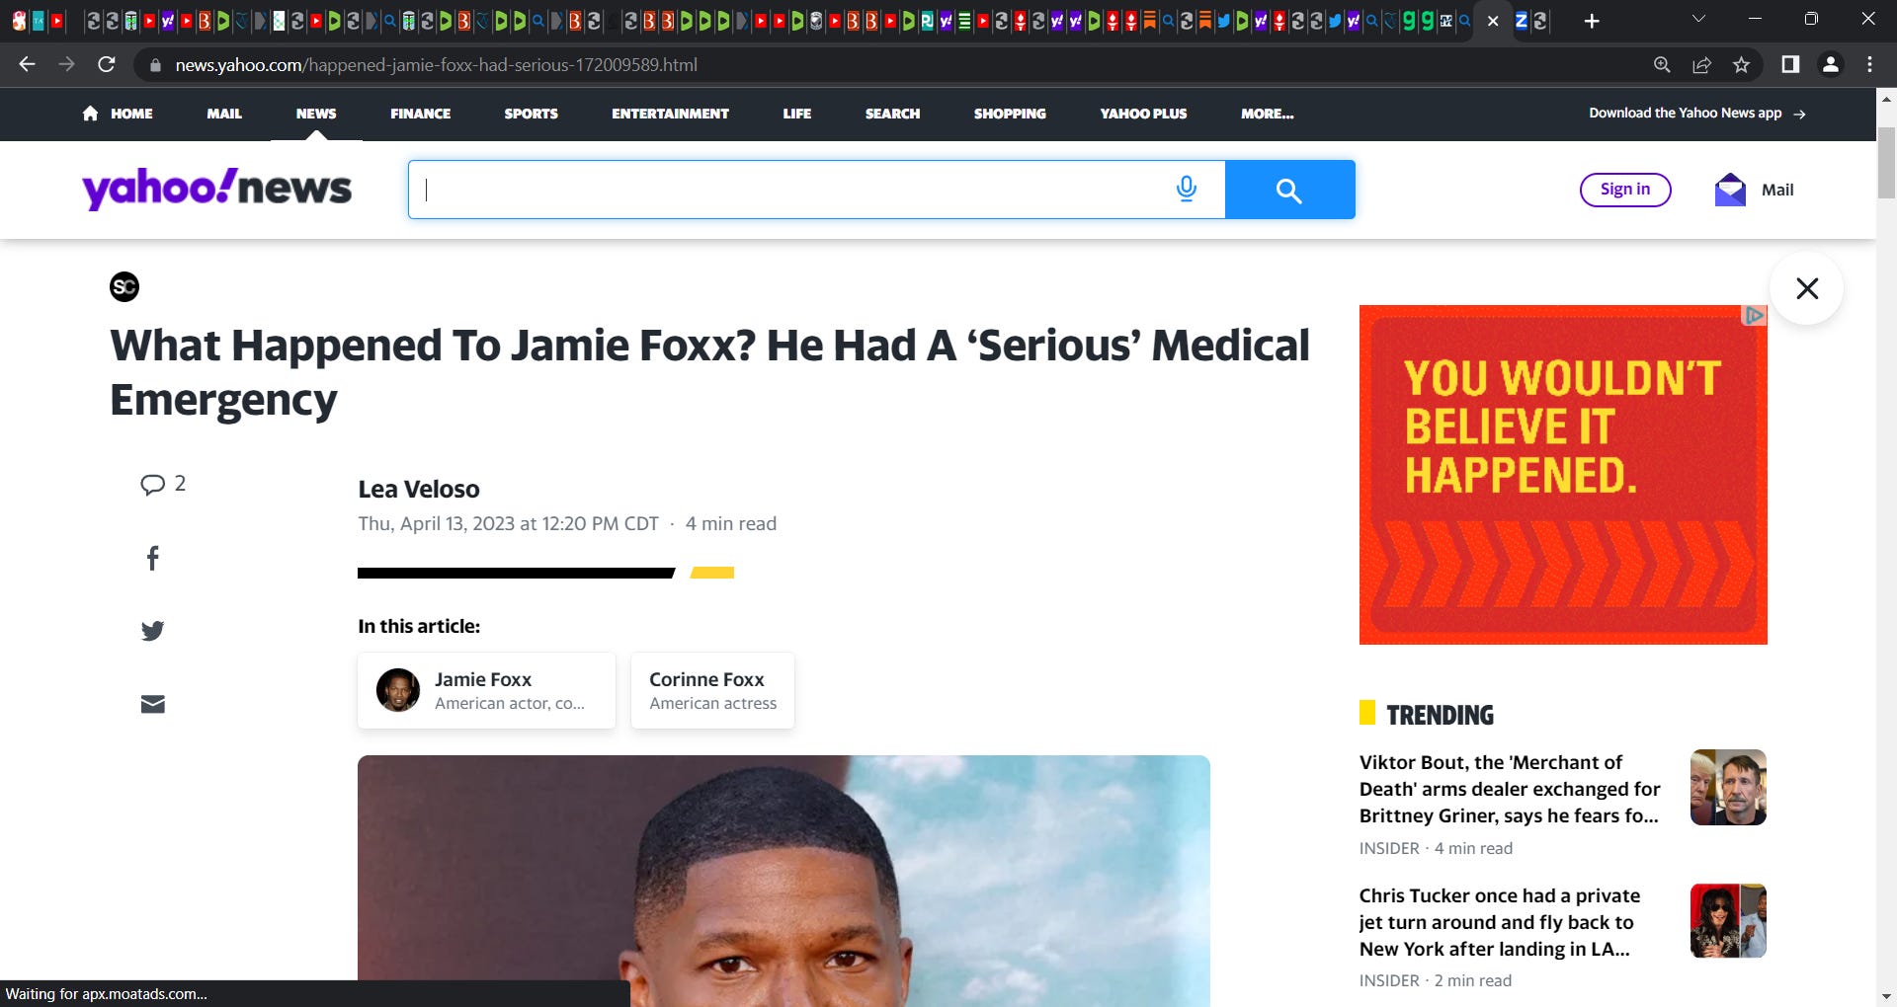Click the scrollbar down arrow
Image resolution: width=1897 pixels, height=1007 pixels.
click(x=1886, y=997)
